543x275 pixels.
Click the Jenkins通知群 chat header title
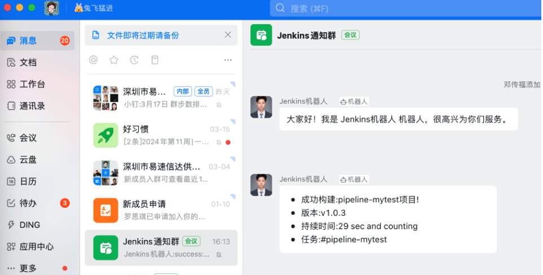307,36
